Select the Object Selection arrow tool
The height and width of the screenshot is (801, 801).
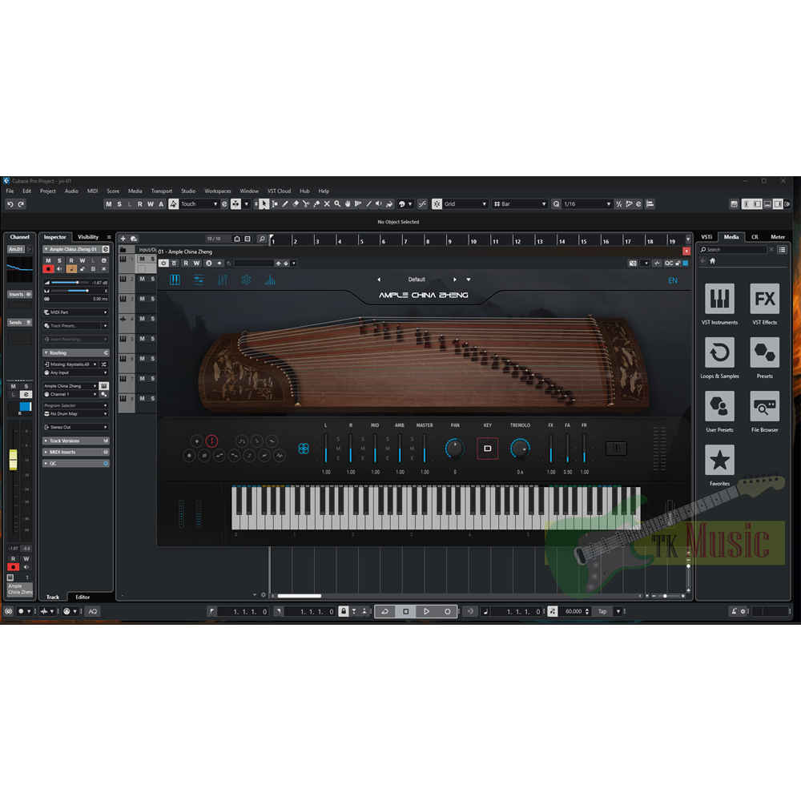pyautogui.click(x=264, y=203)
